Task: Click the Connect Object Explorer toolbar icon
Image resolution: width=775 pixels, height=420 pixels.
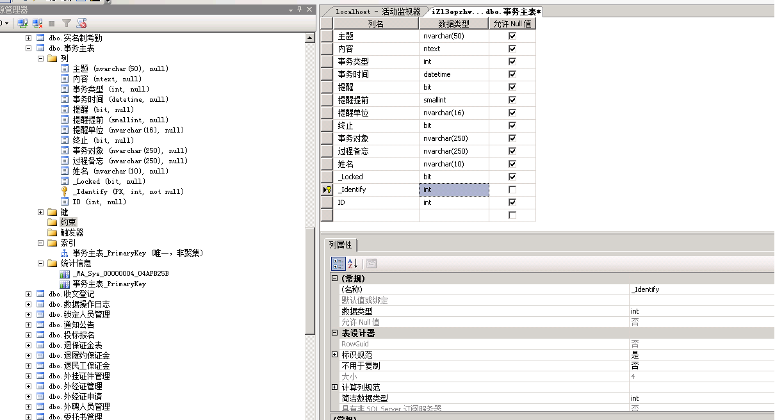Action: (x=22, y=23)
